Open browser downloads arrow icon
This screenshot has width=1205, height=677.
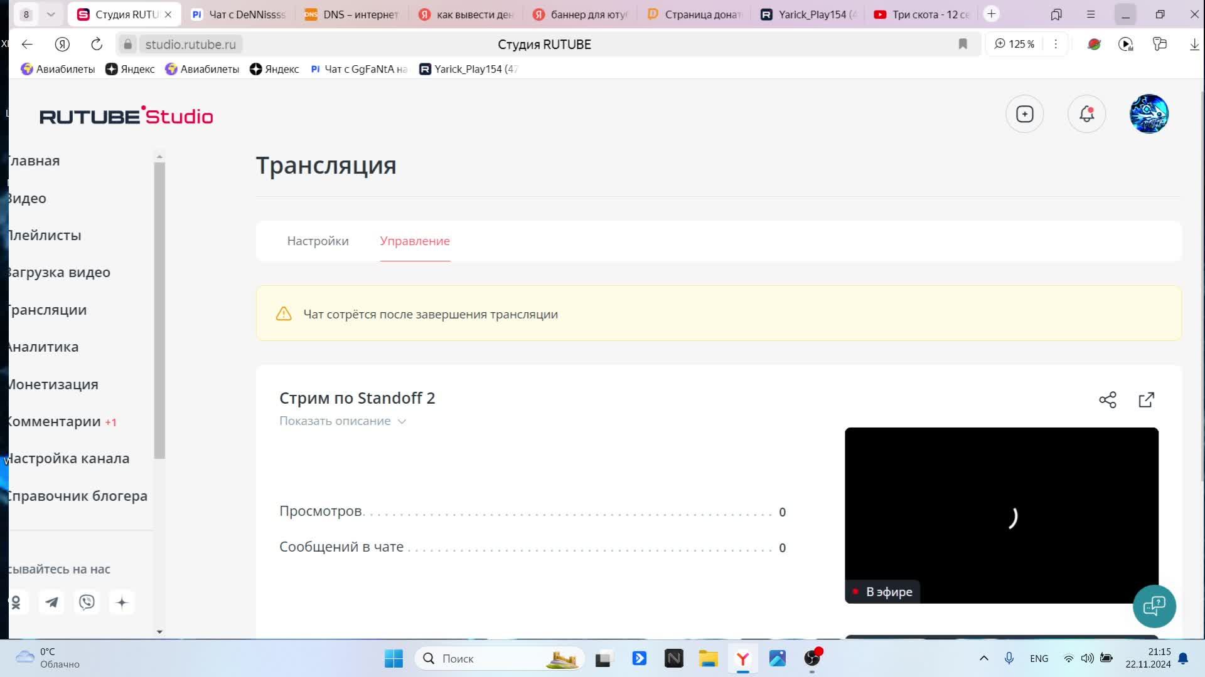1194,44
